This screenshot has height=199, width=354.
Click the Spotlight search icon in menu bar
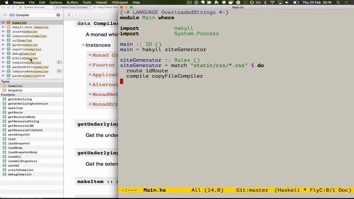tap(338, 2)
